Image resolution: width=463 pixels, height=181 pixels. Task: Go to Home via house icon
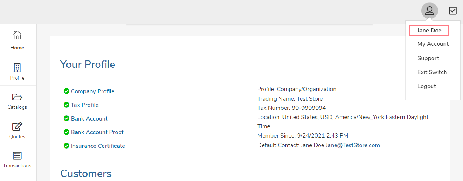[17, 35]
